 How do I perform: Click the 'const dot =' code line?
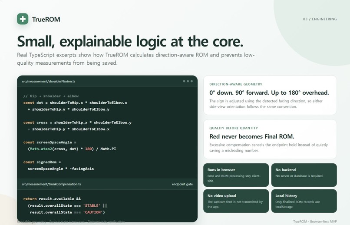75,103
